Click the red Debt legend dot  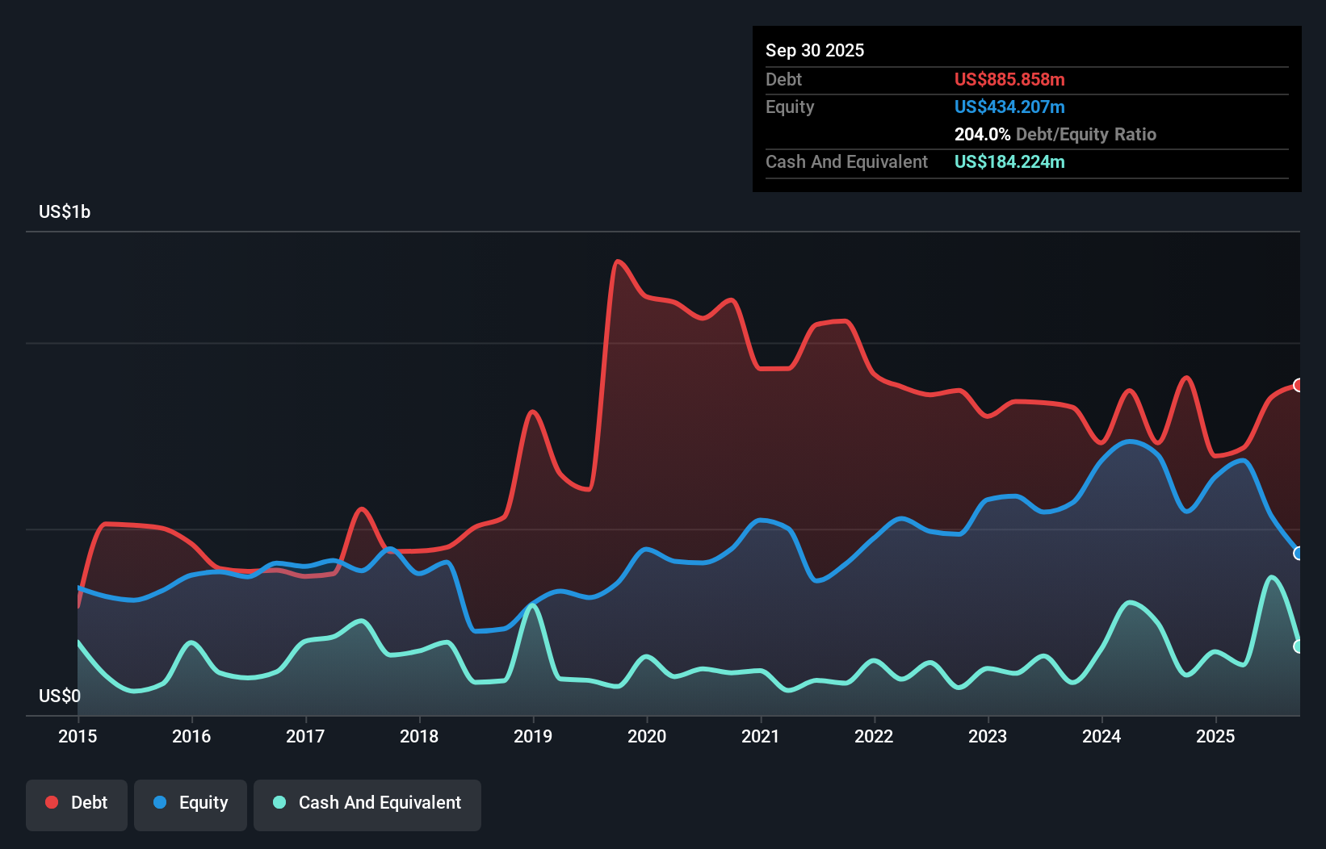(51, 802)
